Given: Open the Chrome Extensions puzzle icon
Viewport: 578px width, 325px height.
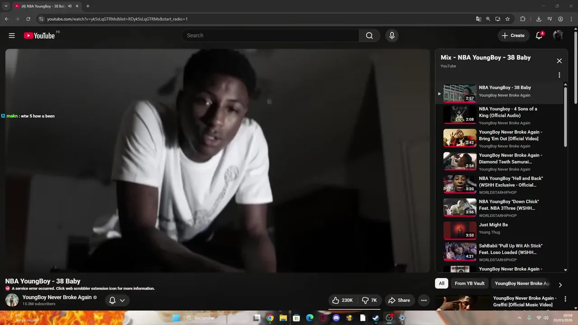Looking at the screenshot, I should click(x=523, y=19).
